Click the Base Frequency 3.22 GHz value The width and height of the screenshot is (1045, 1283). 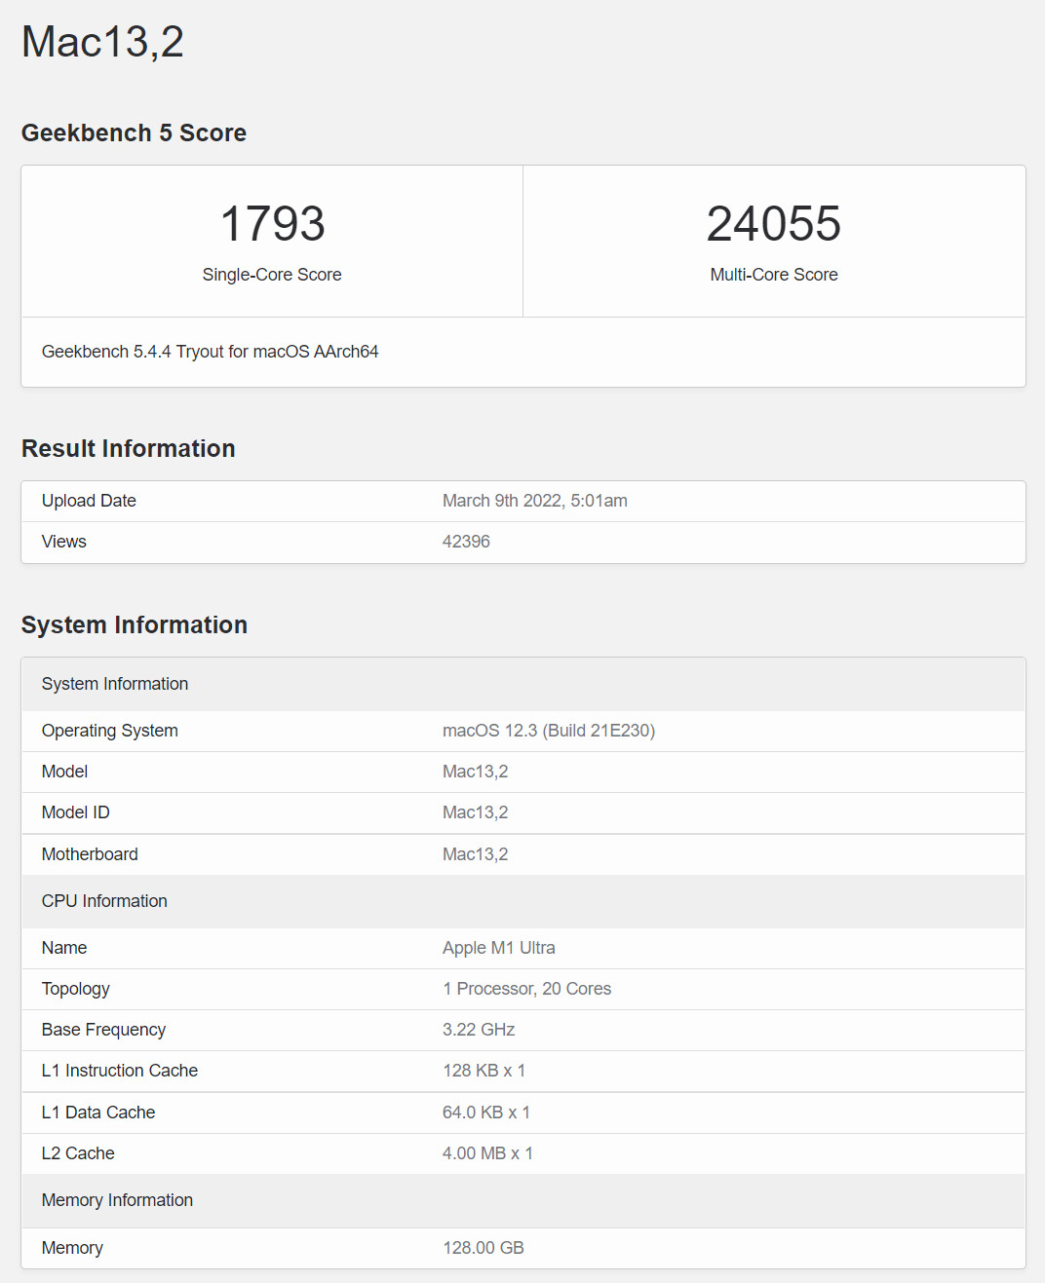(479, 1030)
